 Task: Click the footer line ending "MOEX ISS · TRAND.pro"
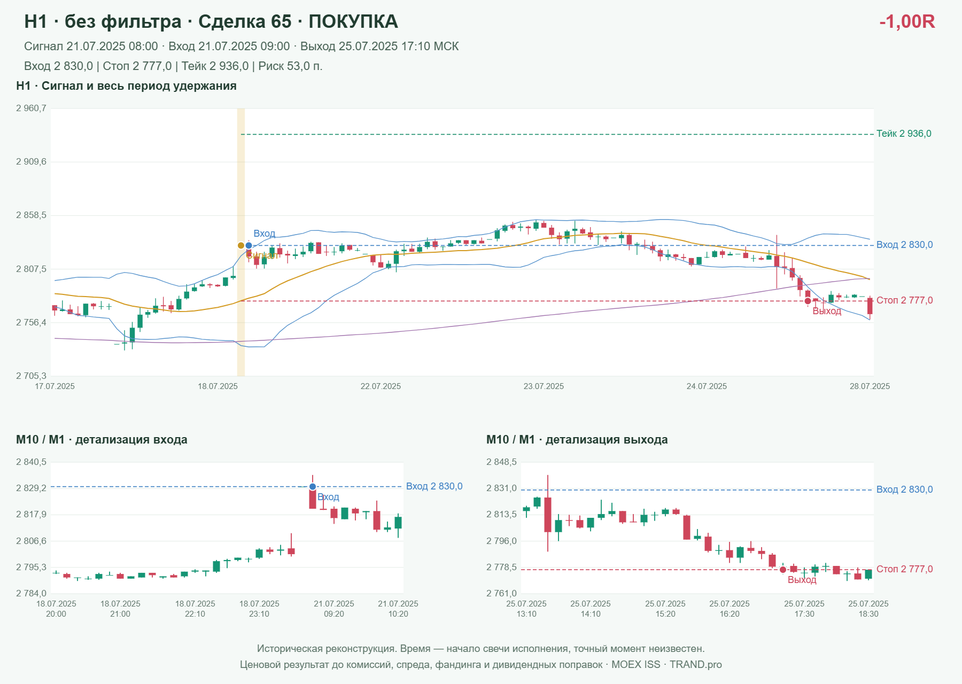tap(481, 665)
